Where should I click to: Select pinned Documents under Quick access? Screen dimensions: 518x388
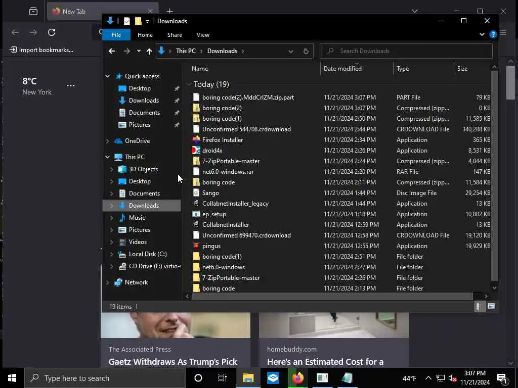[144, 113]
